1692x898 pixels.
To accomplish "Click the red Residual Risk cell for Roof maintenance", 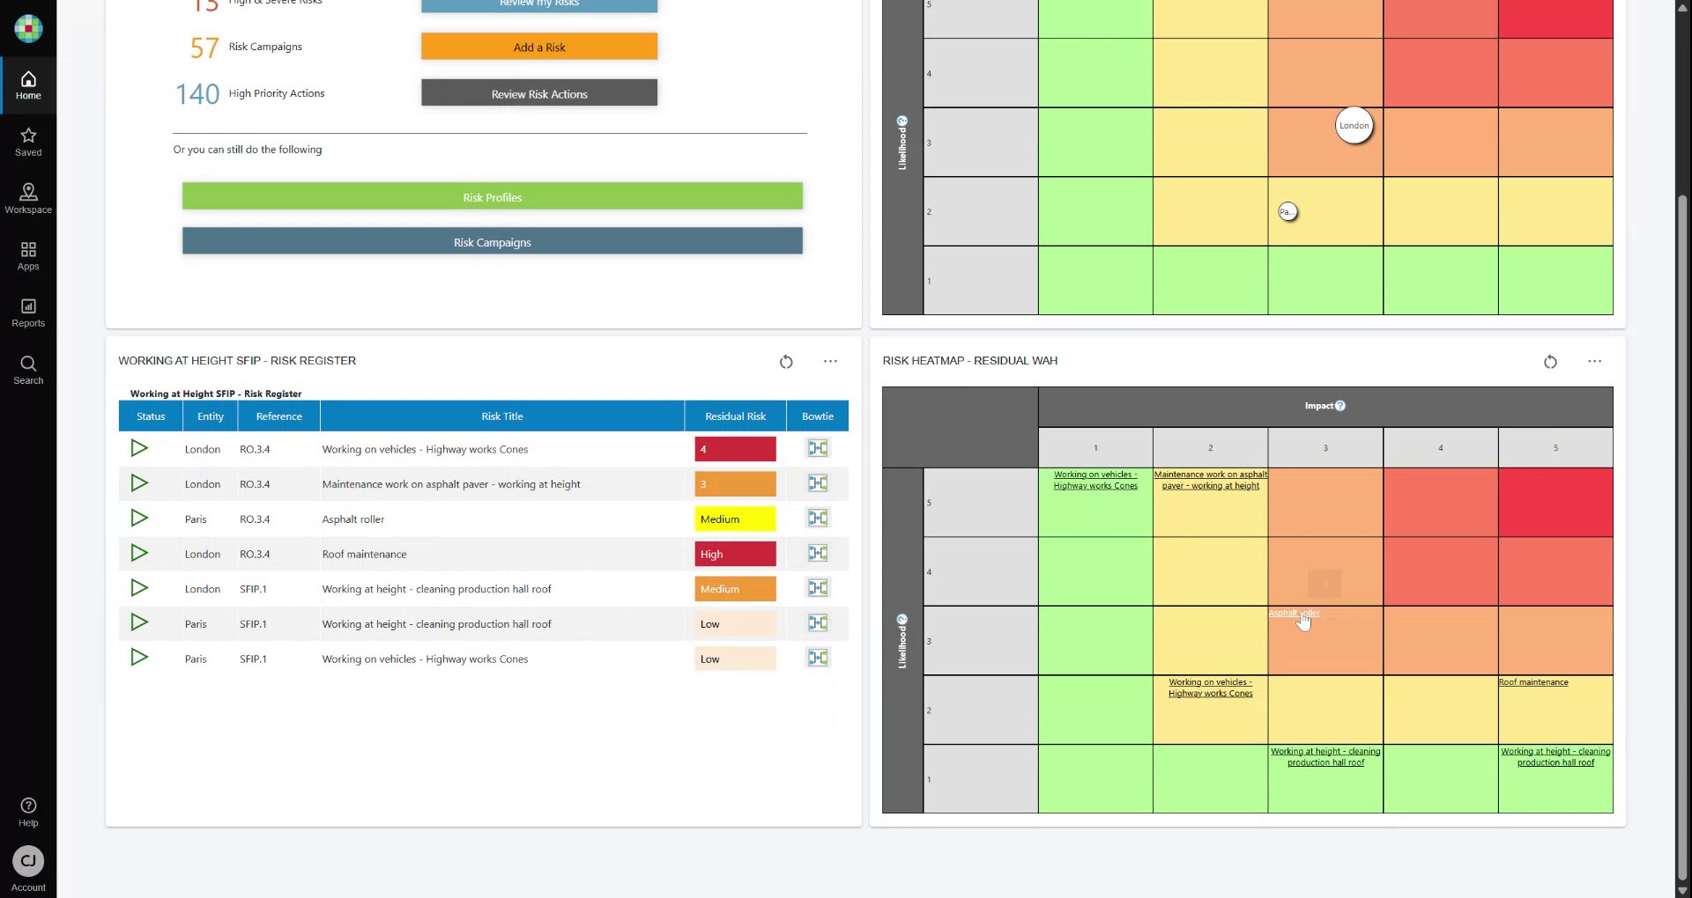I will [x=735, y=553].
